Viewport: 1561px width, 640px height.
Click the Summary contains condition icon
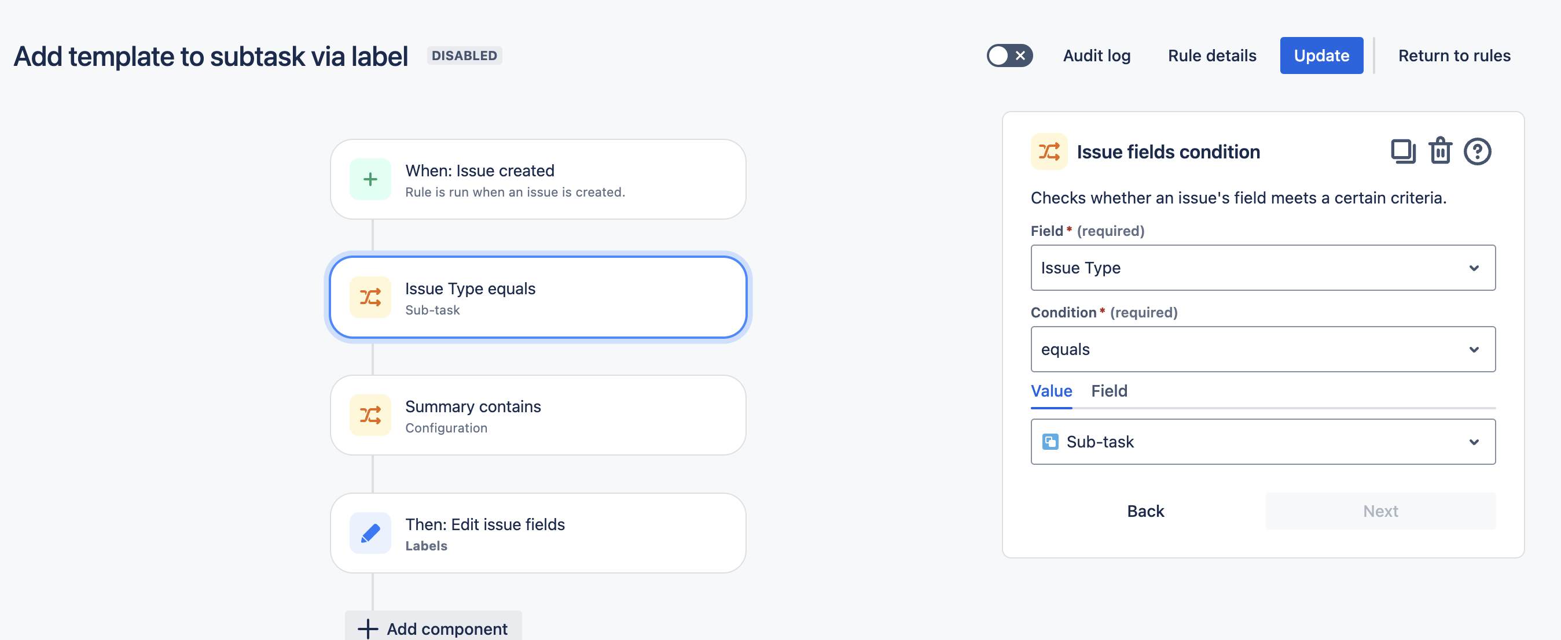370,415
